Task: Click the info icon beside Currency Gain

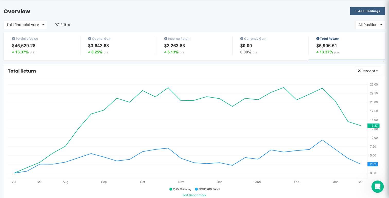Action: tap(241, 39)
